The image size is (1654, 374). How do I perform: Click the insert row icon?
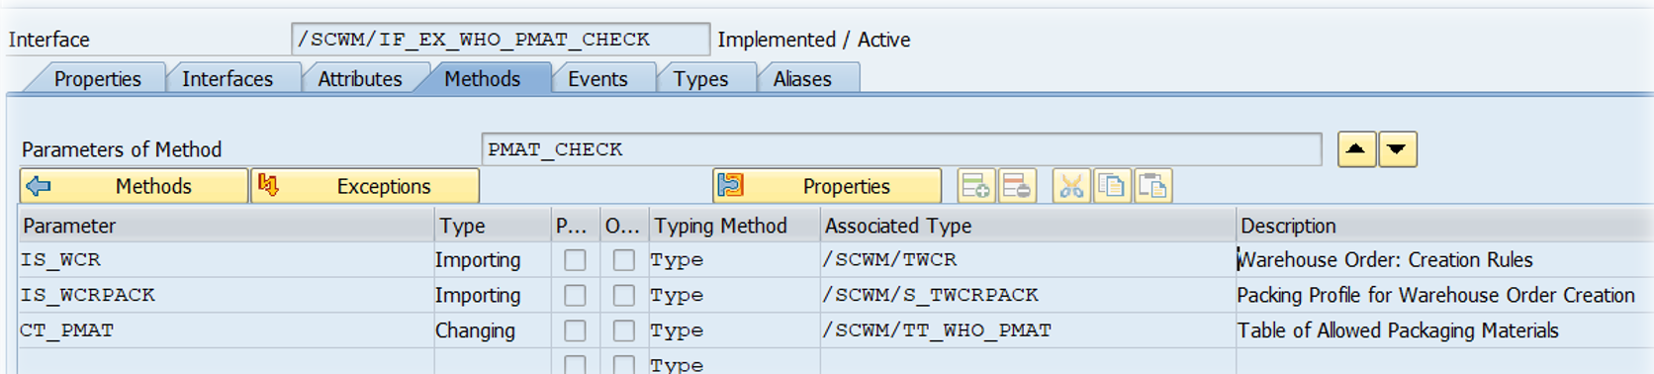[x=976, y=186]
